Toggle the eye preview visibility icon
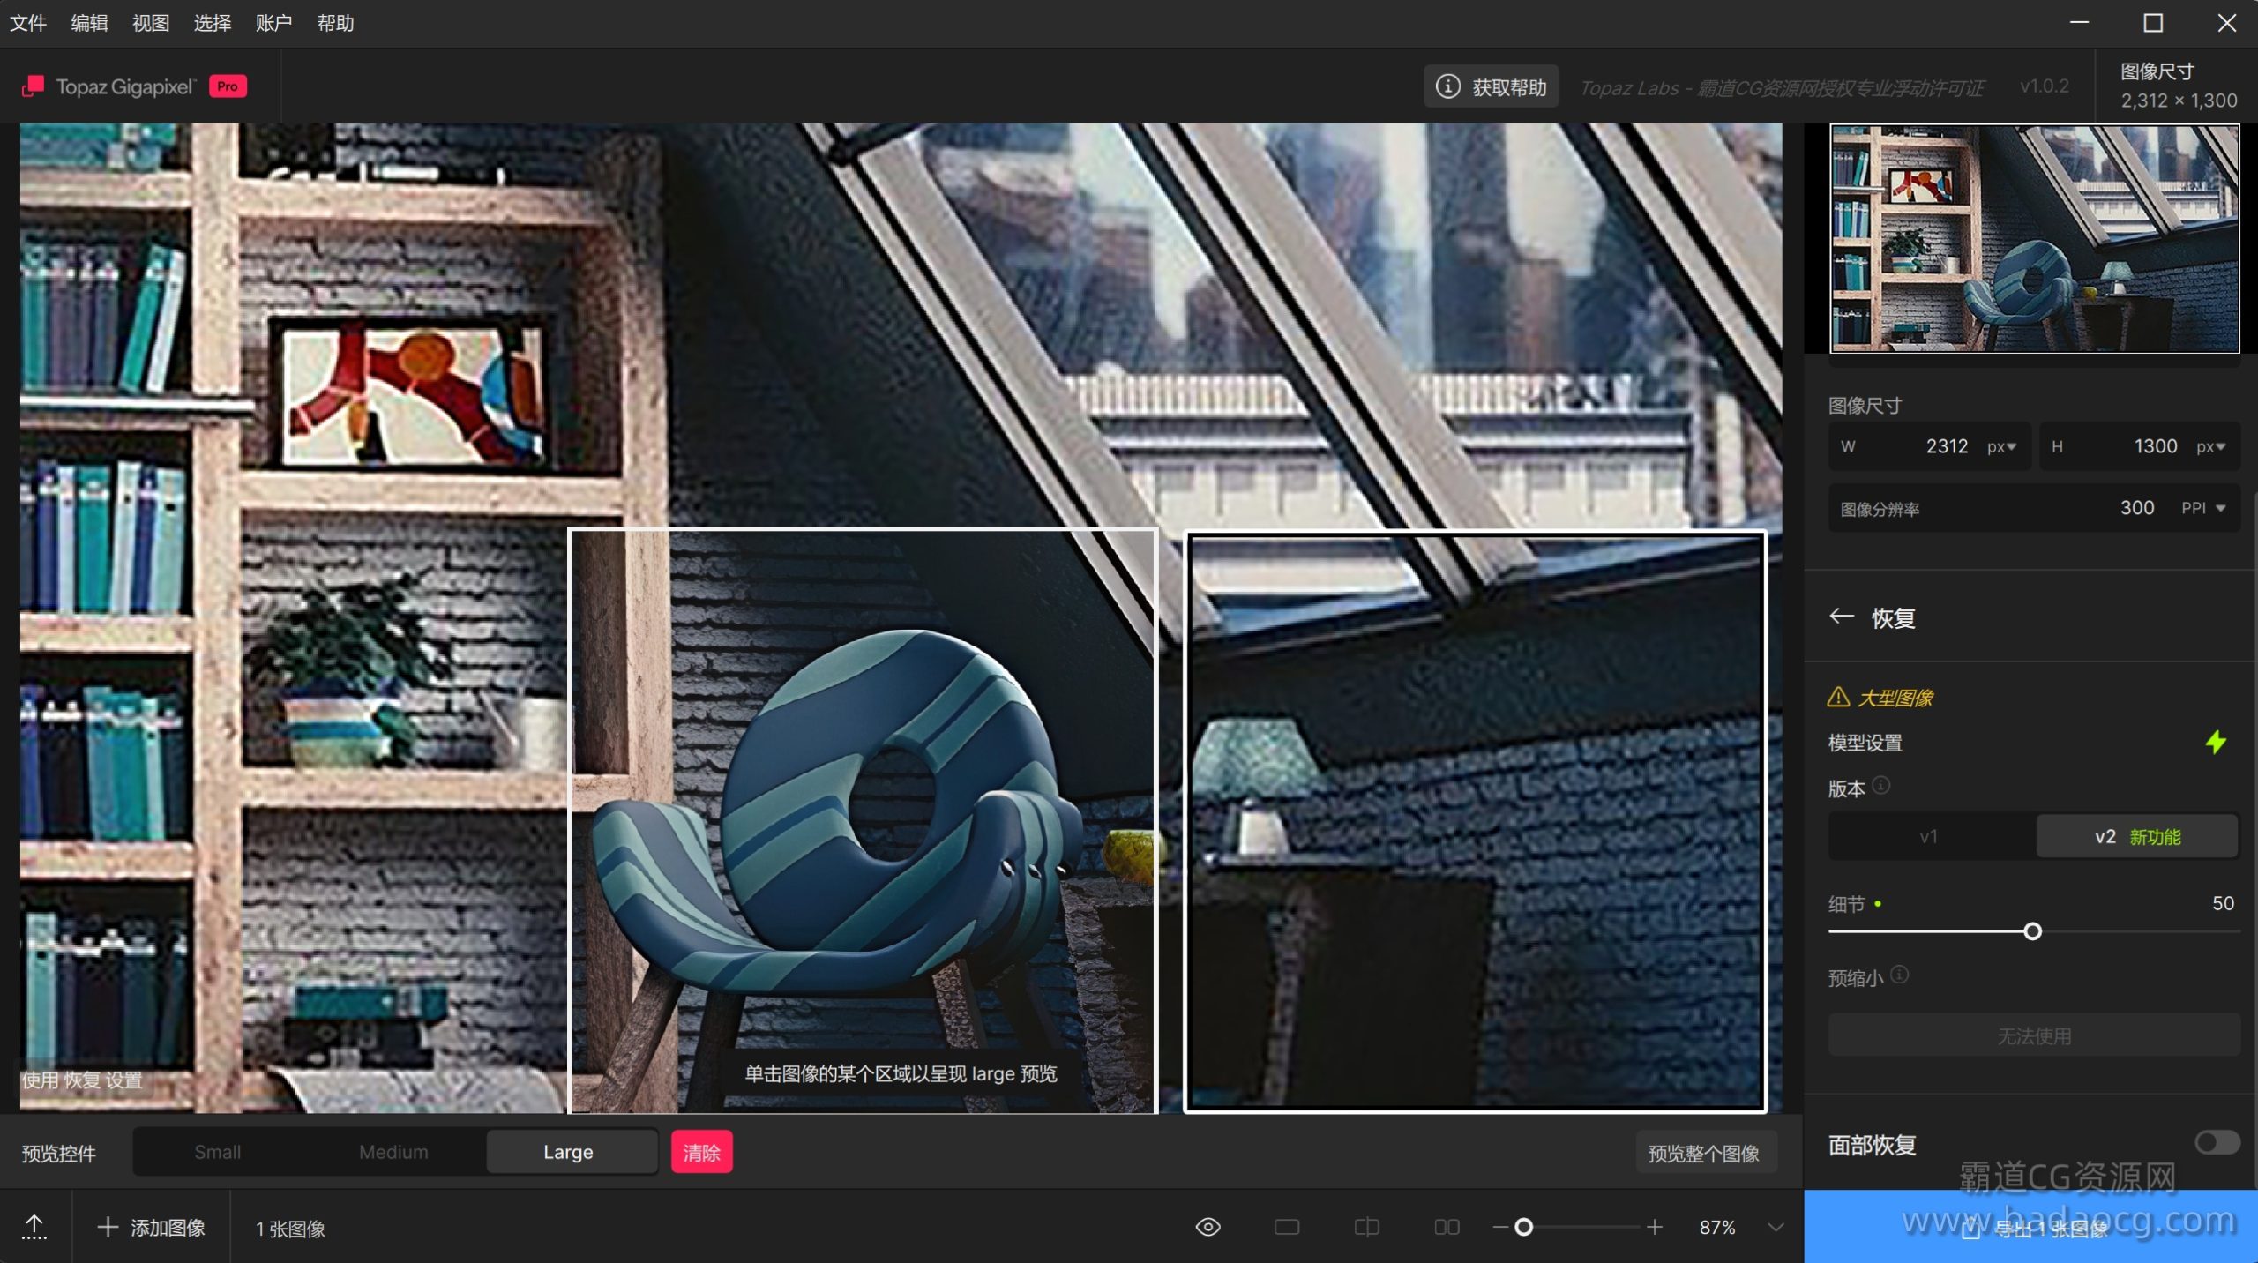The width and height of the screenshot is (2258, 1263). pyautogui.click(x=1208, y=1227)
